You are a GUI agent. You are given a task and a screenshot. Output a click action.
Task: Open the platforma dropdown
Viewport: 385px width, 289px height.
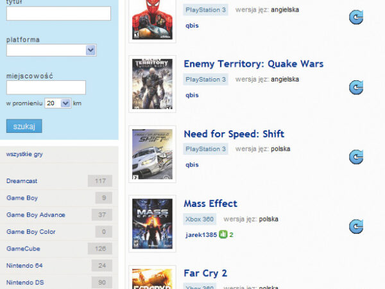click(x=51, y=50)
